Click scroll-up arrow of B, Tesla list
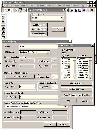 click(x=75, y=59)
